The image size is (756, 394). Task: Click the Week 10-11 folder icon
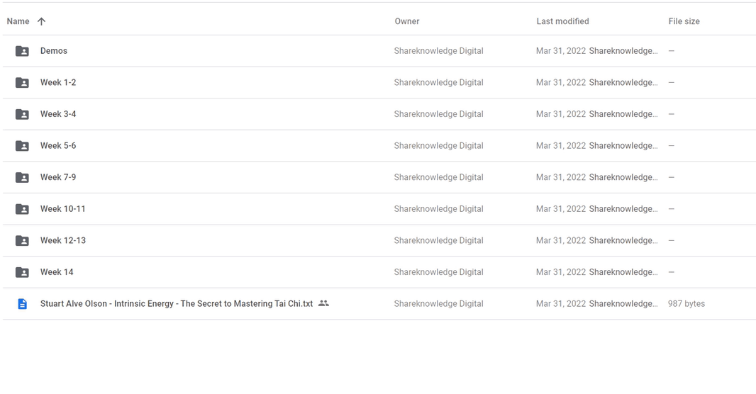(22, 209)
